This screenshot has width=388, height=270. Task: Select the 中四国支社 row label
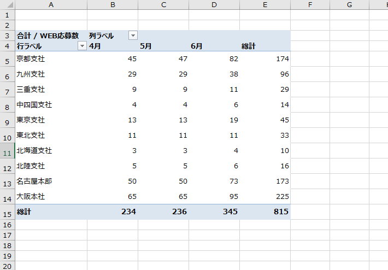(x=51, y=105)
